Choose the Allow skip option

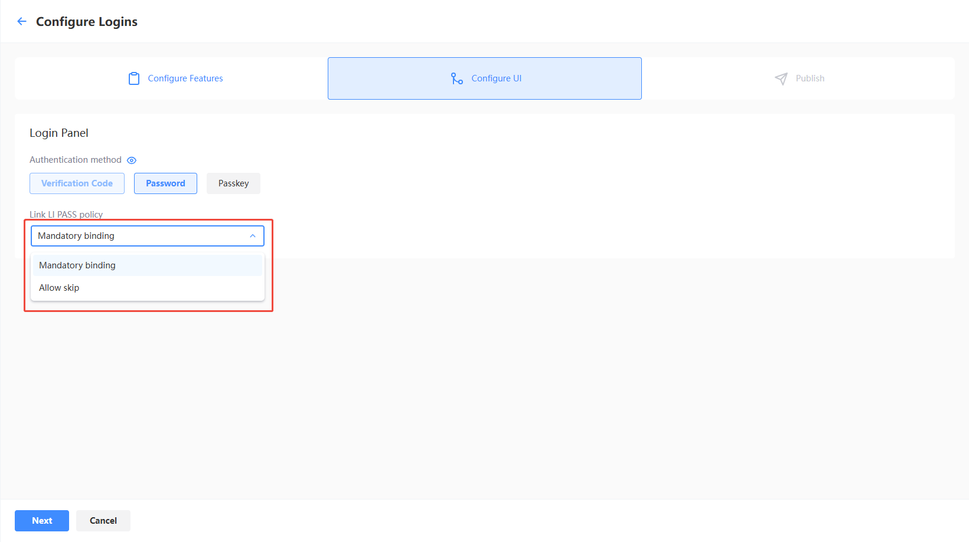pos(148,288)
